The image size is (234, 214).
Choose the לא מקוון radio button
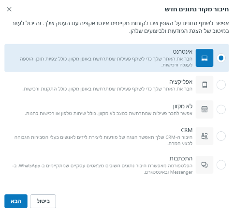click(x=221, y=109)
